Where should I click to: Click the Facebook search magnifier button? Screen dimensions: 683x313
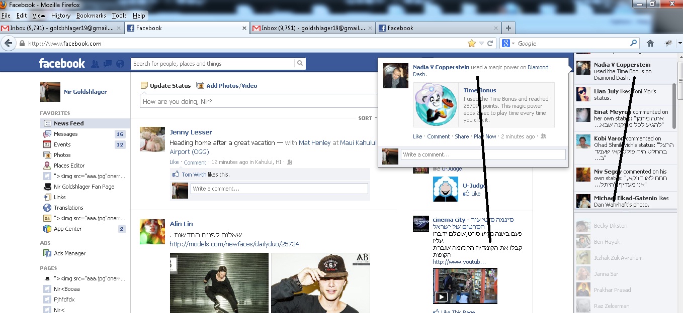pos(300,64)
